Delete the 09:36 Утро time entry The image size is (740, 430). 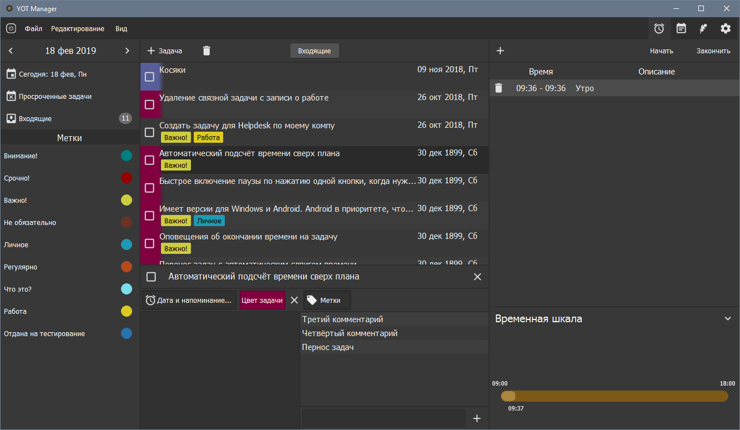(499, 88)
